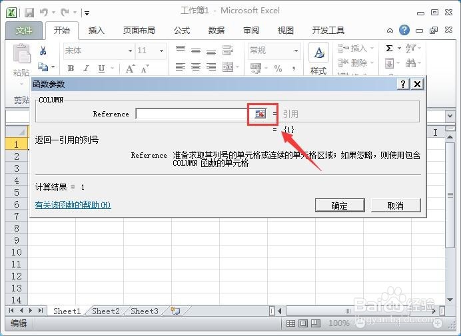Screen dimensions: 461x336
Task: Switch to the 公式 (Formulas) tab
Action: point(182,30)
